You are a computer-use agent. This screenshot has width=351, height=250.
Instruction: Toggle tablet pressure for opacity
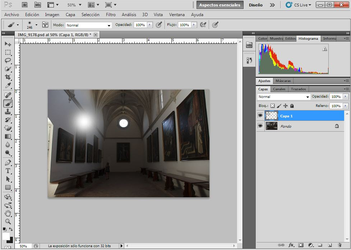coord(159,25)
